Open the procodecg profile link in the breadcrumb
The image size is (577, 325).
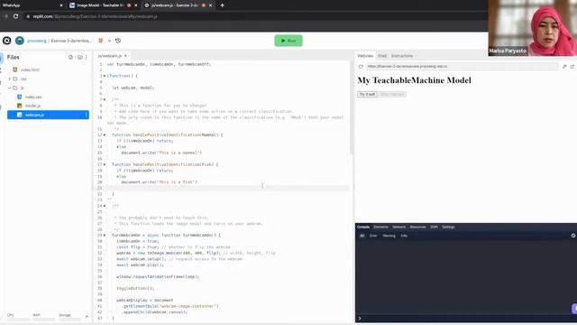click(37, 41)
